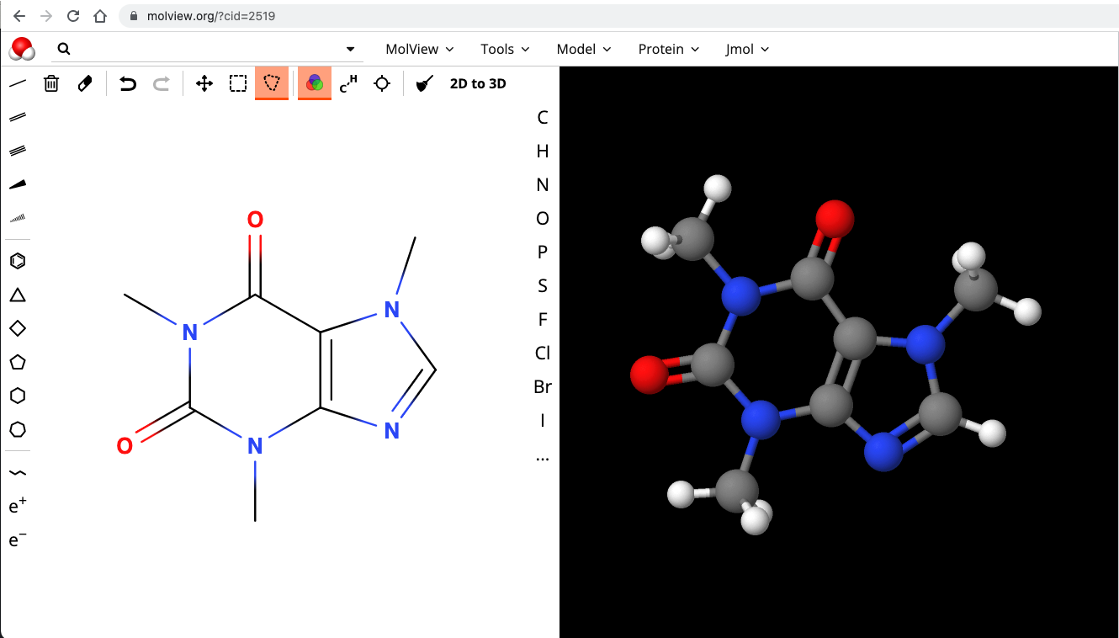Image resolution: width=1119 pixels, height=638 pixels.
Task: Toggle implicit hydrogens display
Action: click(x=348, y=82)
